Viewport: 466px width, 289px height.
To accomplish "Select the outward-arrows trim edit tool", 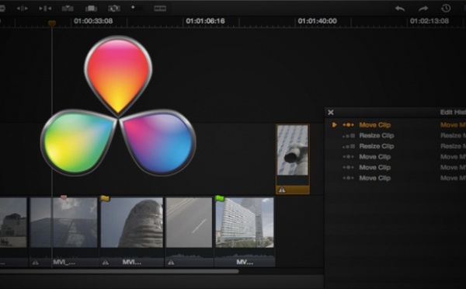I will click(x=23, y=9).
